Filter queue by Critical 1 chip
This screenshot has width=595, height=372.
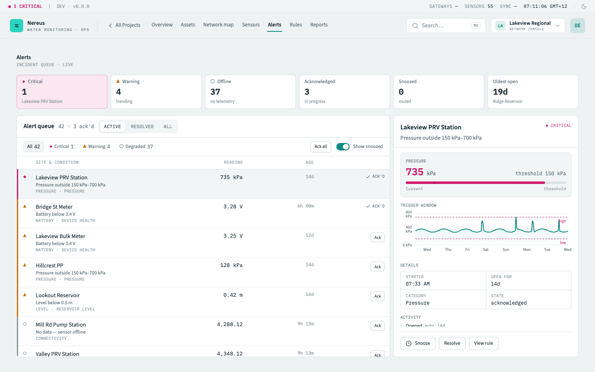click(61, 147)
